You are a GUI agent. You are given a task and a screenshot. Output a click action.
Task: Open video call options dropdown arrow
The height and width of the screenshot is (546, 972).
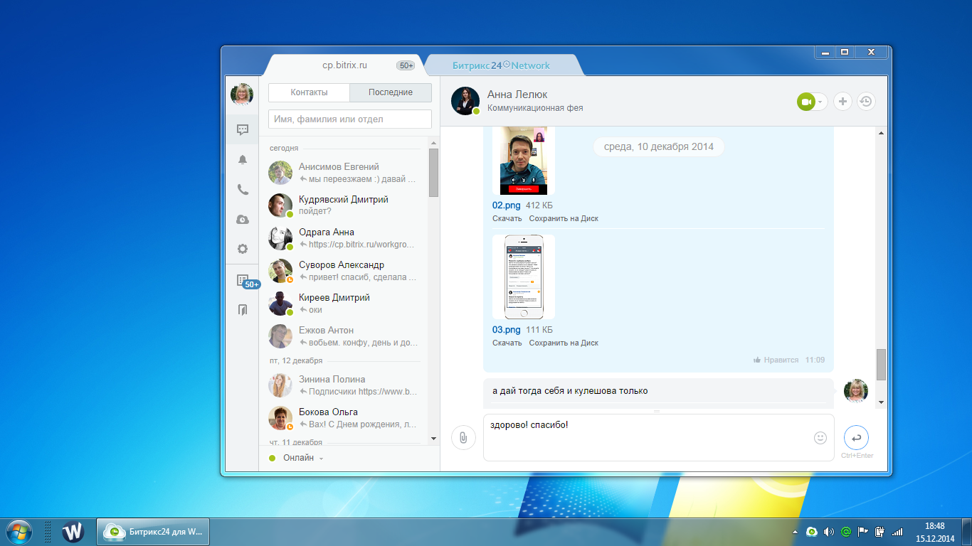coord(820,102)
